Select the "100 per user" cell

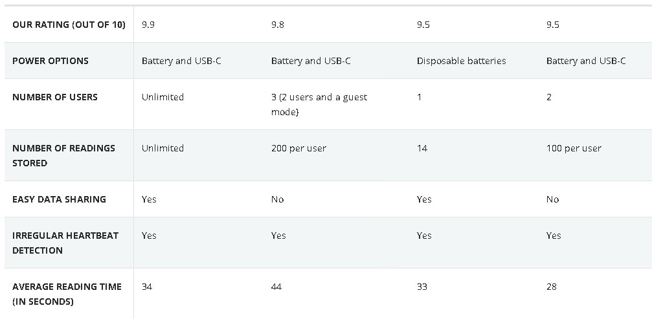pos(574,148)
